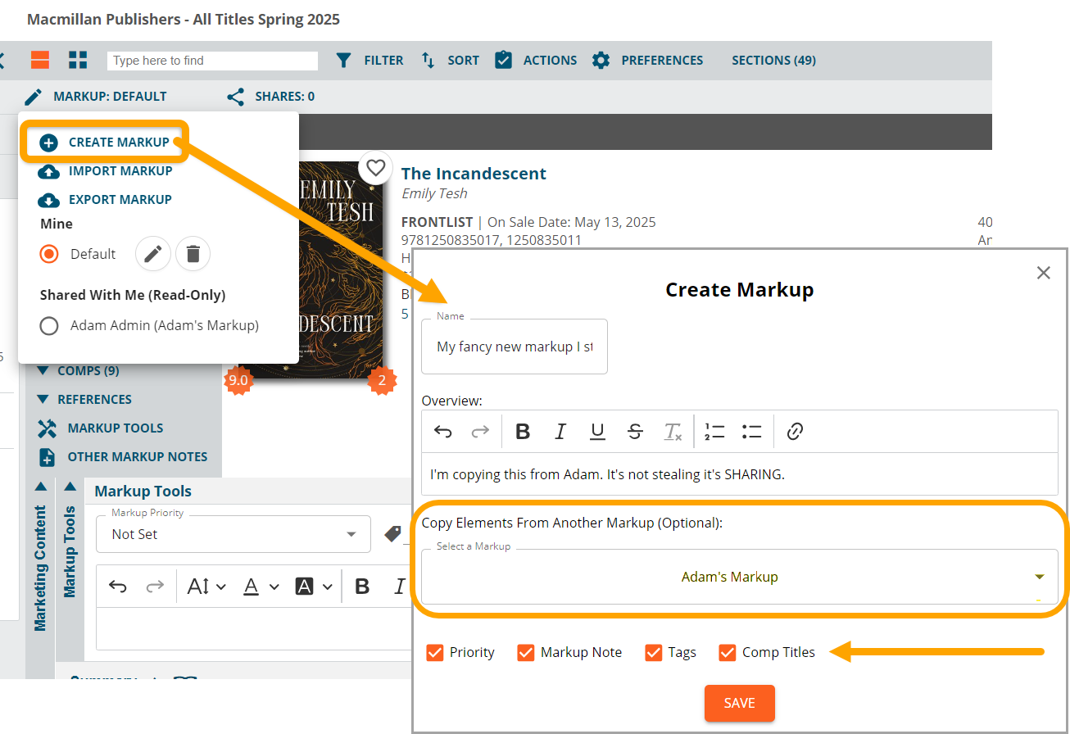Click the pencil edit icon beside Default markup
Viewport: 1070px width, 734px height.
click(153, 254)
